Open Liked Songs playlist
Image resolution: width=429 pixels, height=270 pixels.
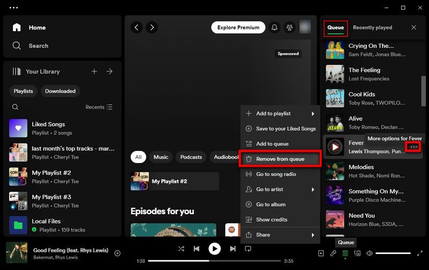point(62,128)
